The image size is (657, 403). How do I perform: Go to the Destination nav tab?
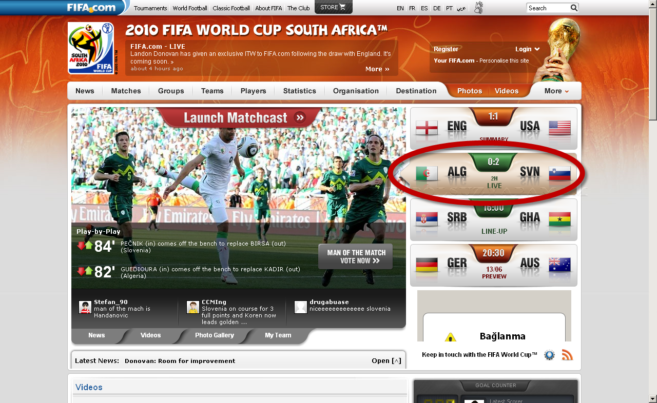[x=416, y=91]
